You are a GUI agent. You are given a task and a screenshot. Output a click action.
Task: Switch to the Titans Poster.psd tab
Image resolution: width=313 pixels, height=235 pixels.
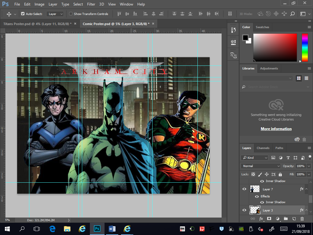(36, 24)
